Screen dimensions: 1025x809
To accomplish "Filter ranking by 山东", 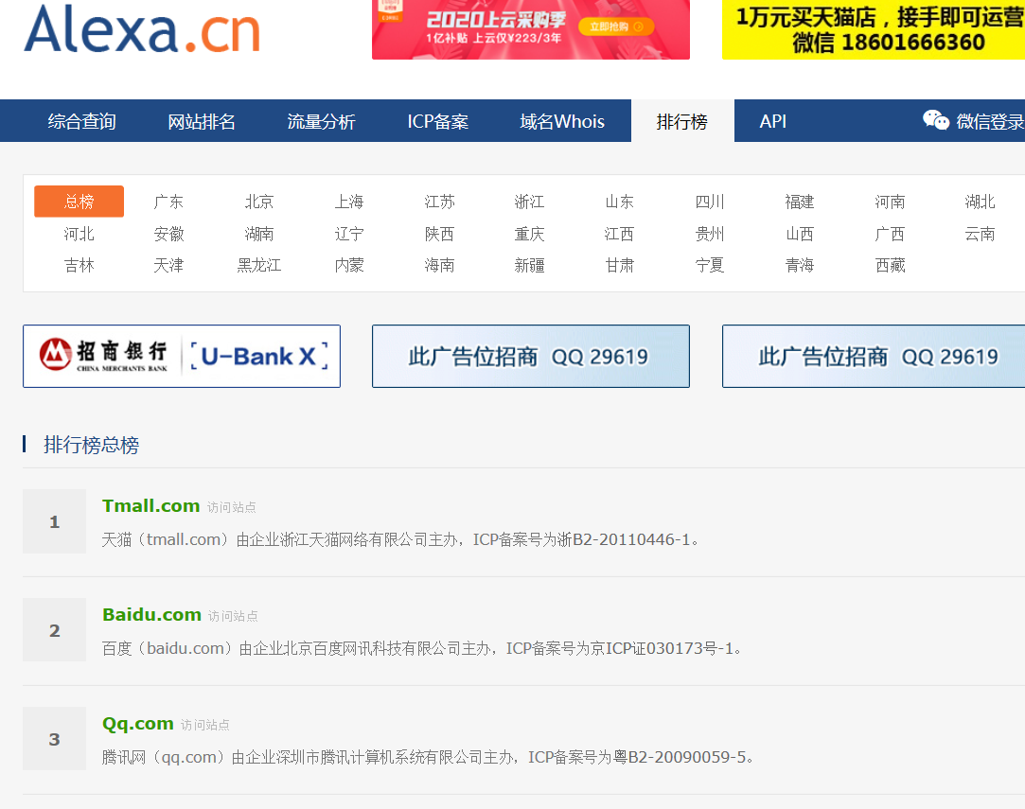I will [620, 202].
